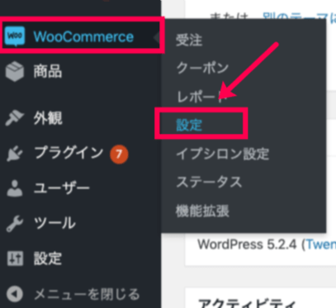Screen dimensions: 336x308
Task: Select 設定 in WooCommerce submenu
Action: (x=189, y=125)
